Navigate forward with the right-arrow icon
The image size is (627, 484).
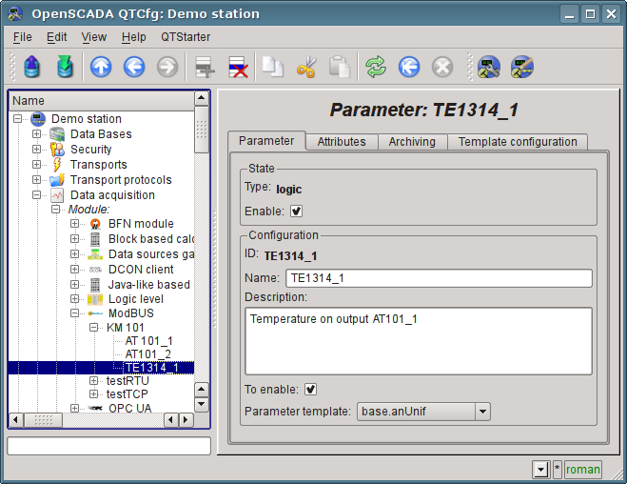click(x=167, y=67)
